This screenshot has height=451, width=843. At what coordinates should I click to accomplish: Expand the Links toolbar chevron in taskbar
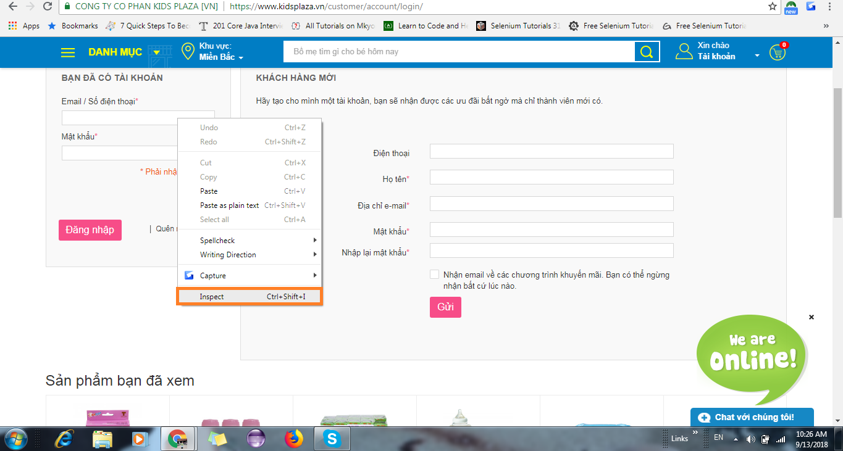(x=695, y=433)
